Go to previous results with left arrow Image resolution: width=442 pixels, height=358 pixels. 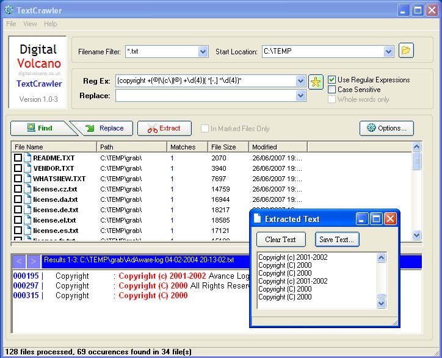(x=19, y=262)
